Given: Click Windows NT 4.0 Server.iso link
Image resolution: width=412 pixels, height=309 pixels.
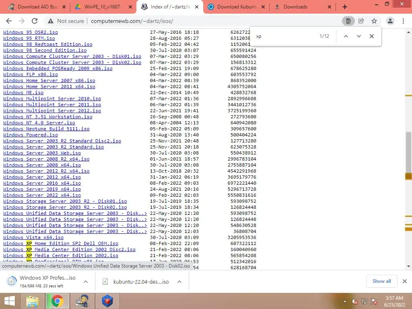Looking at the screenshot, I should point(39,123).
